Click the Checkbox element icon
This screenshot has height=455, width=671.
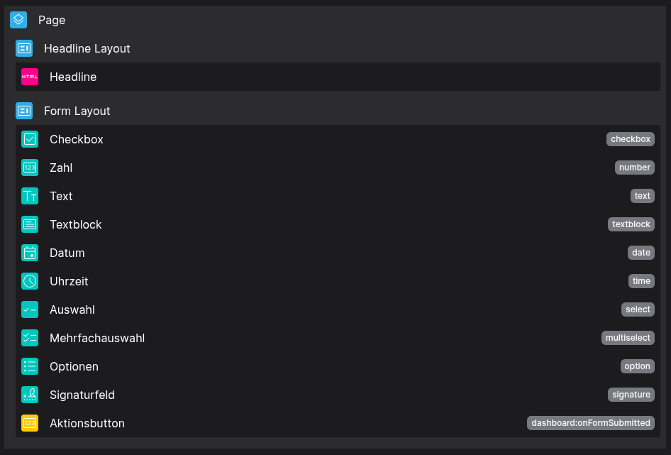point(30,139)
